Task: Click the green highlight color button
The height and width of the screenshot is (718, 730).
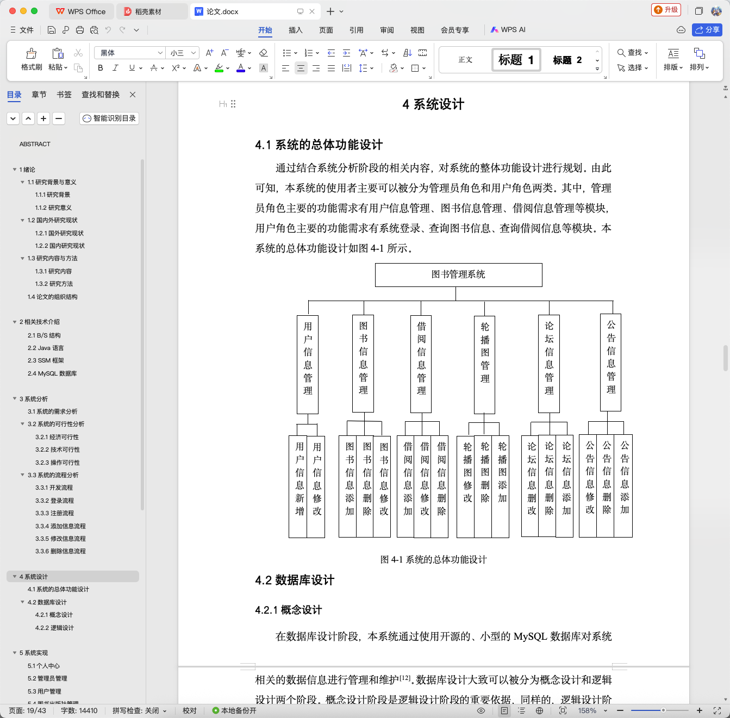Action: [219, 68]
